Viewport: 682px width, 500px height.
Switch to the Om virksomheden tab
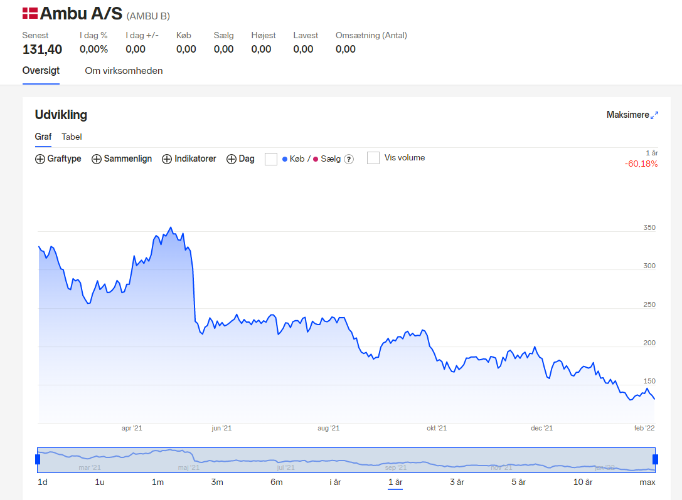pyautogui.click(x=124, y=71)
